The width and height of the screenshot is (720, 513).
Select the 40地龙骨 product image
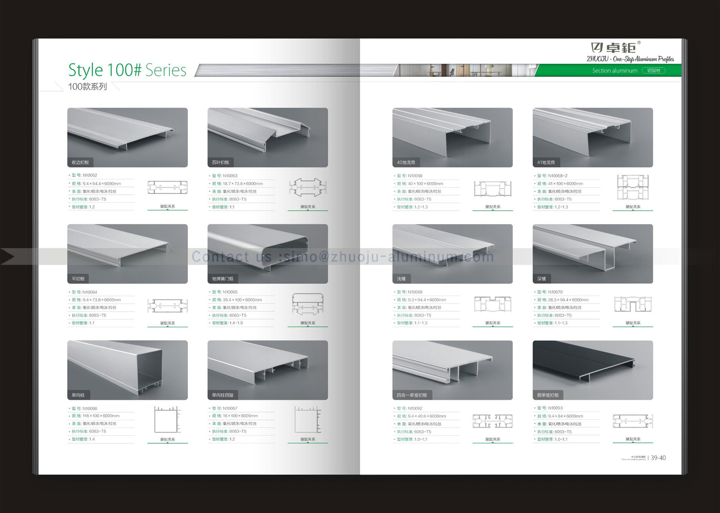click(x=452, y=137)
